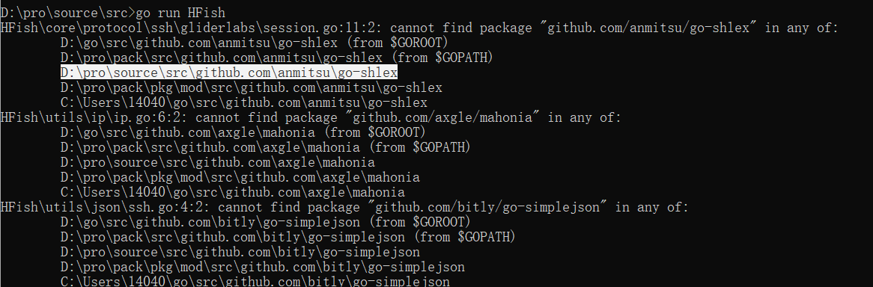Image resolution: width=873 pixels, height=287 pixels.
Task: Click the go-simplejson path marked from $GOROOT
Action: (x=266, y=223)
